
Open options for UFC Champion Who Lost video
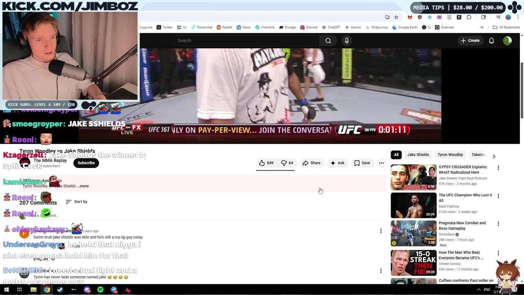[498, 196]
